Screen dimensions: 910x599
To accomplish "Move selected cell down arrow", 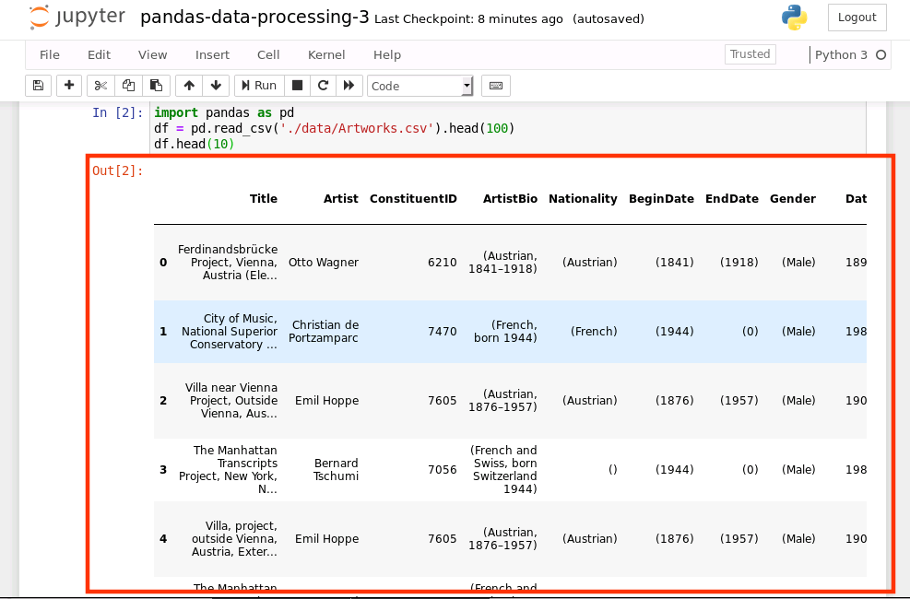I will pos(216,86).
